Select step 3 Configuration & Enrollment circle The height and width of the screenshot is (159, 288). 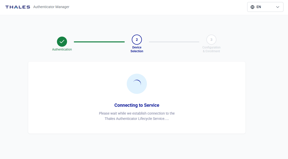click(211, 40)
